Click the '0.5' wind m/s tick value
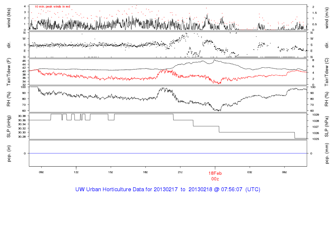This screenshot has width=336, height=230. tap(314, 24)
